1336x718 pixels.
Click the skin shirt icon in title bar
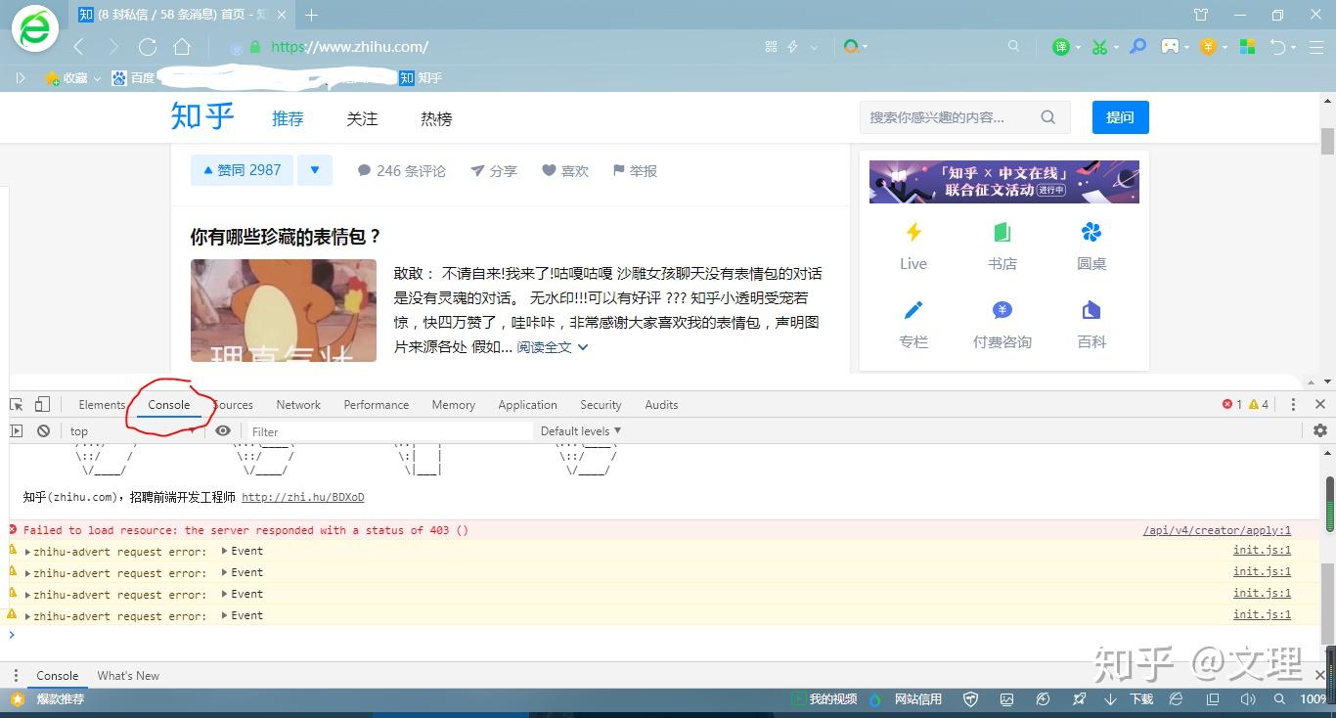click(x=1201, y=15)
